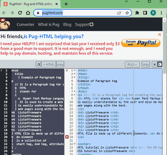Bookmark this page with the star

[127, 13]
